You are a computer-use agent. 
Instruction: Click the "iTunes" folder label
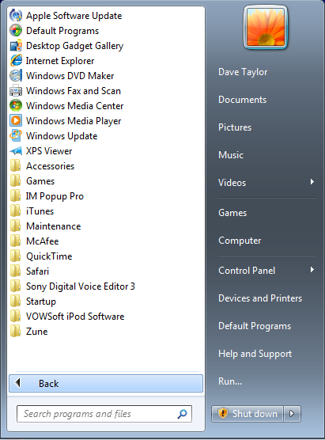tap(40, 211)
